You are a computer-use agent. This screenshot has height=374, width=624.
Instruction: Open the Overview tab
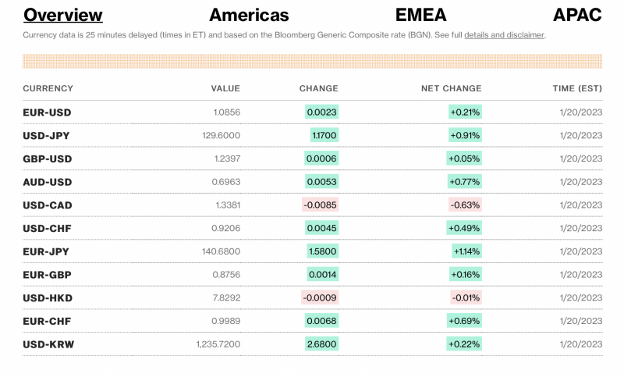[62, 15]
